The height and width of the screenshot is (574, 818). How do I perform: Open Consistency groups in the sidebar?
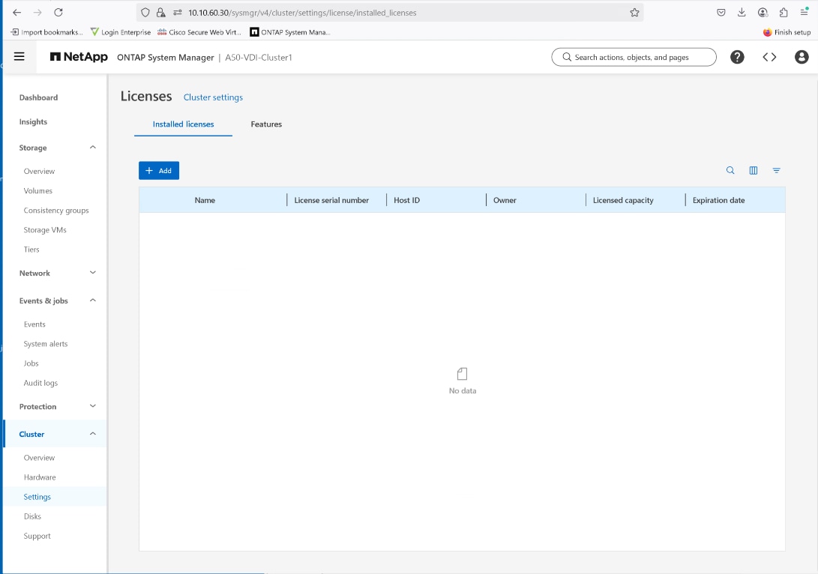coord(56,211)
